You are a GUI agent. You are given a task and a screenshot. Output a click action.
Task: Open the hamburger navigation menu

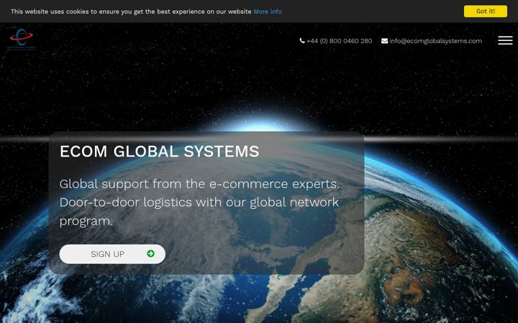coord(505,40)
